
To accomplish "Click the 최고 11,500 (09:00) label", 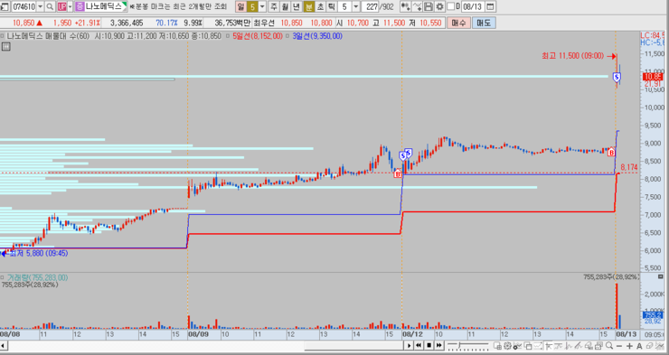I will [x=572, y=56].
